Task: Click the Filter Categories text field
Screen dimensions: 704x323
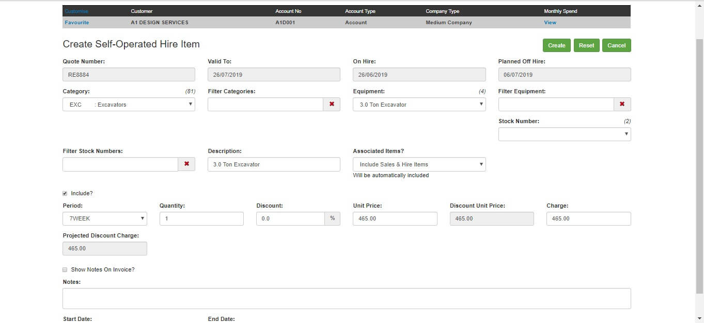Action: 265,105
